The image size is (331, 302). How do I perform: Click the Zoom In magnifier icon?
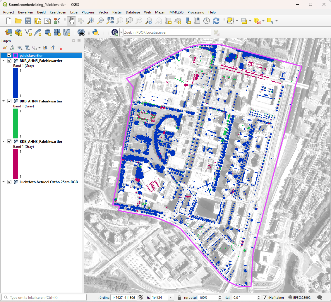[x=91, y=21]
